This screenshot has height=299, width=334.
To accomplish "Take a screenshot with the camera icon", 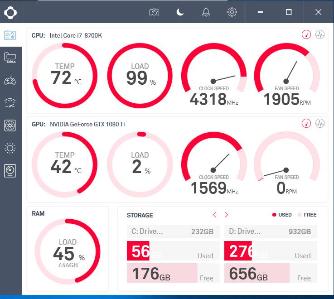I will click(x=154, y=12).
